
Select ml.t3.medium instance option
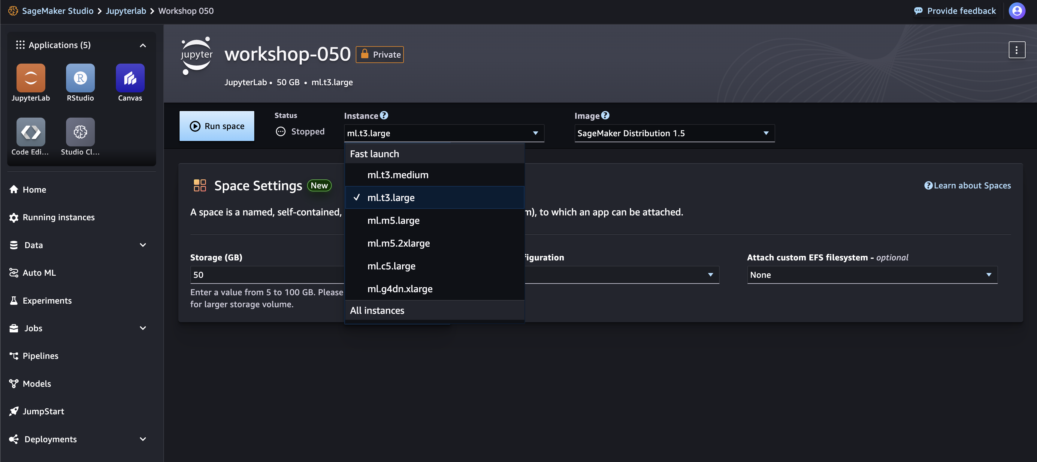point(434,175)
